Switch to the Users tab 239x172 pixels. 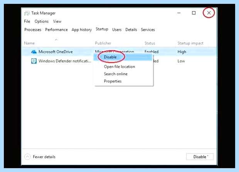click(117, 30)
